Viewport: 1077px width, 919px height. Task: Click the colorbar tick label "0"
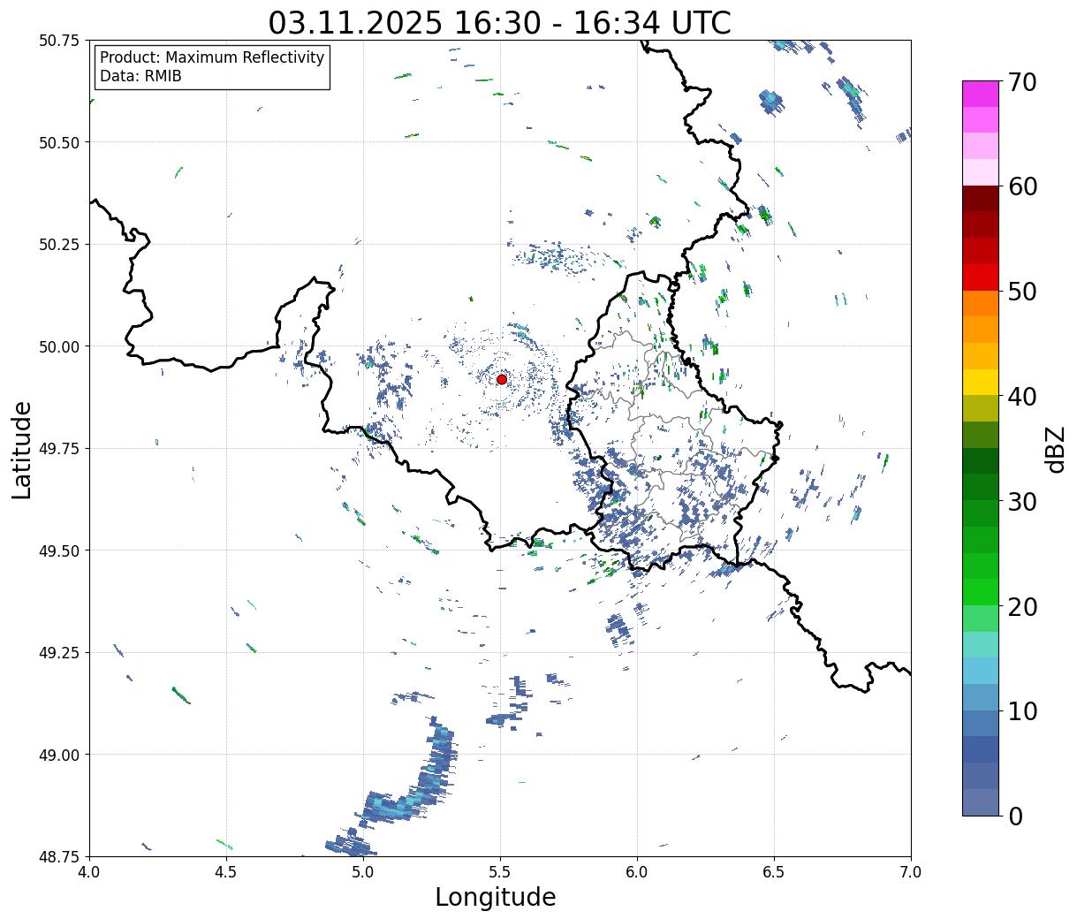coord(1015,816)
